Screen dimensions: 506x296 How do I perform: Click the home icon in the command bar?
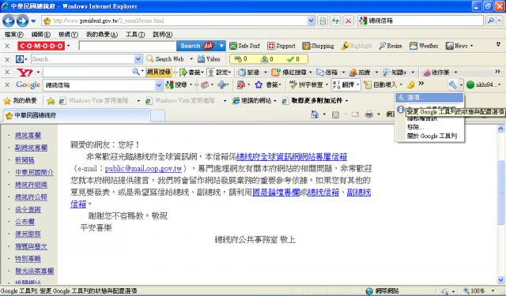pyautogui.click(x=315, y=114)
